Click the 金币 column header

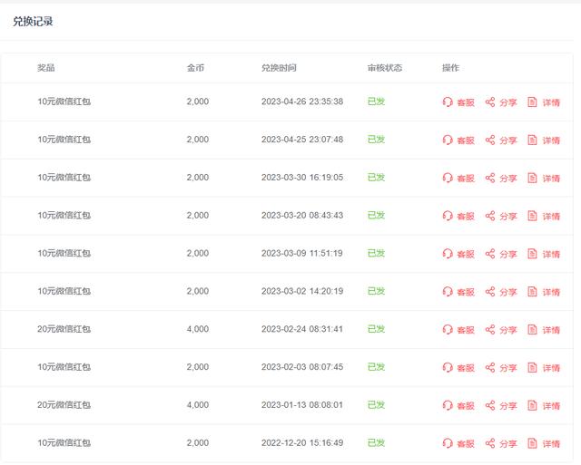point(196,68)
